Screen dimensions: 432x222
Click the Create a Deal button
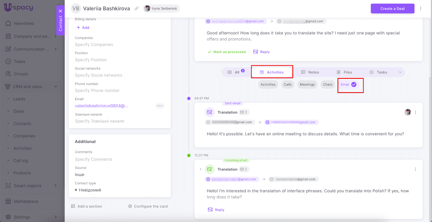(392, 9)
